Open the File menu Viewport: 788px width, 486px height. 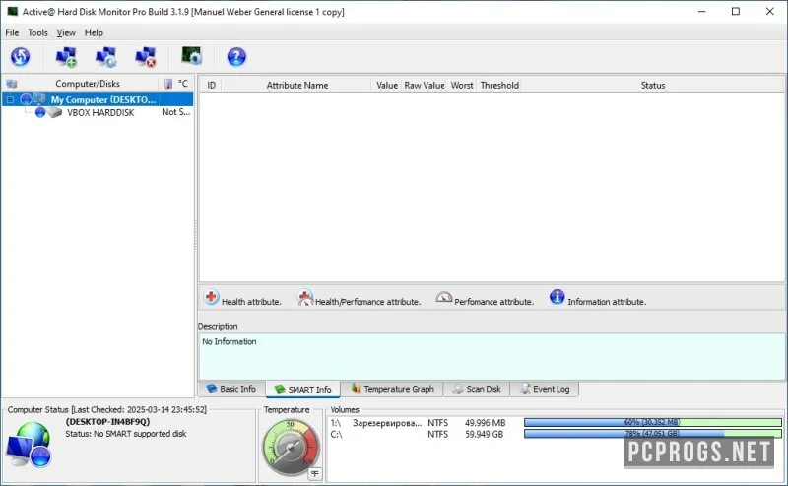coord(12,32)
